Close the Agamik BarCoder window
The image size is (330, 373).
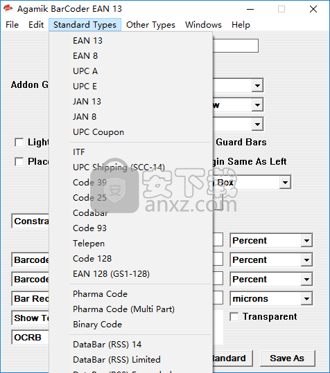313,9
